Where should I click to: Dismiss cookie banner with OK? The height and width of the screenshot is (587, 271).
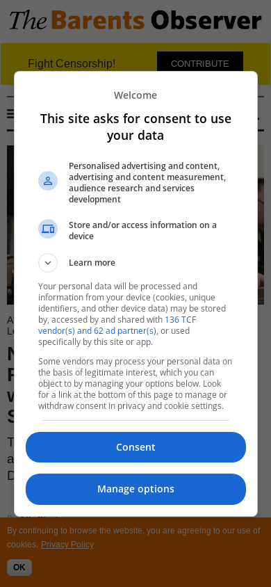pyautogui.click(x=19, y=568)
